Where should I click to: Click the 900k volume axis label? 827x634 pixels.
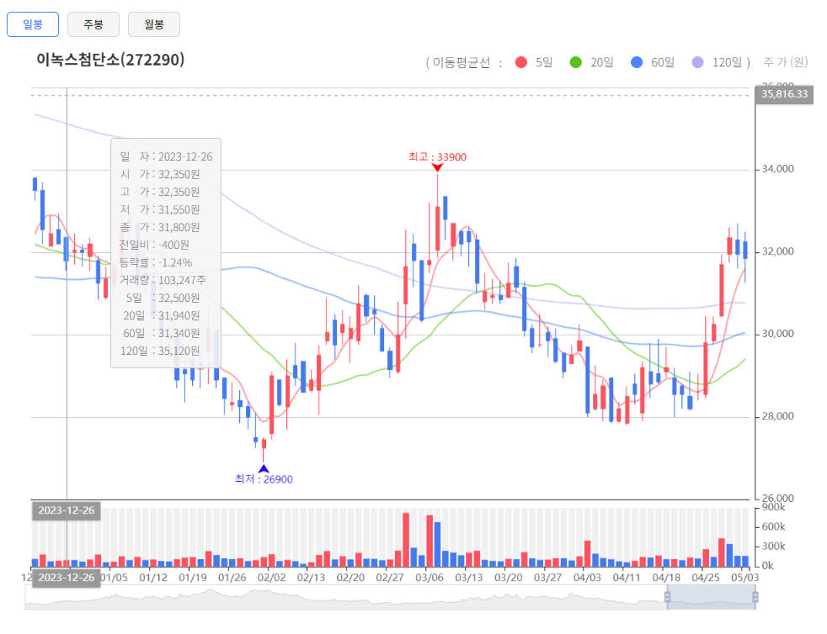[x=774, y=508]
